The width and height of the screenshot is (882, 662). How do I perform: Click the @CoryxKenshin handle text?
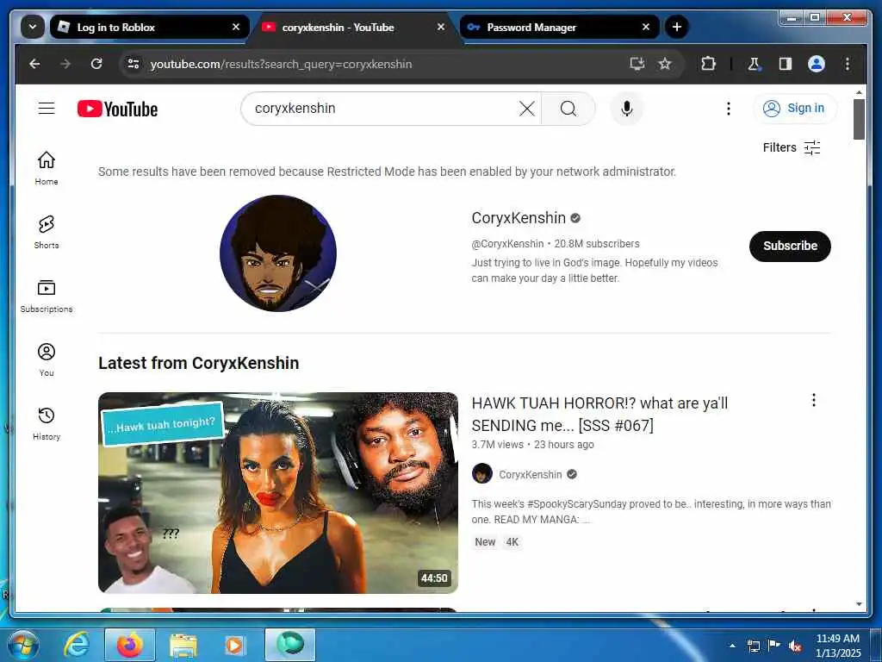pyautogui.click(x=507, y=244)
